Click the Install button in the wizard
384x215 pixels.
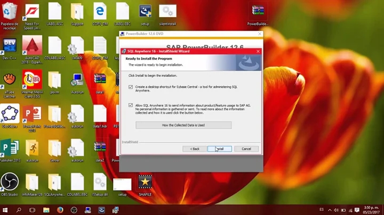coord(219,149)
